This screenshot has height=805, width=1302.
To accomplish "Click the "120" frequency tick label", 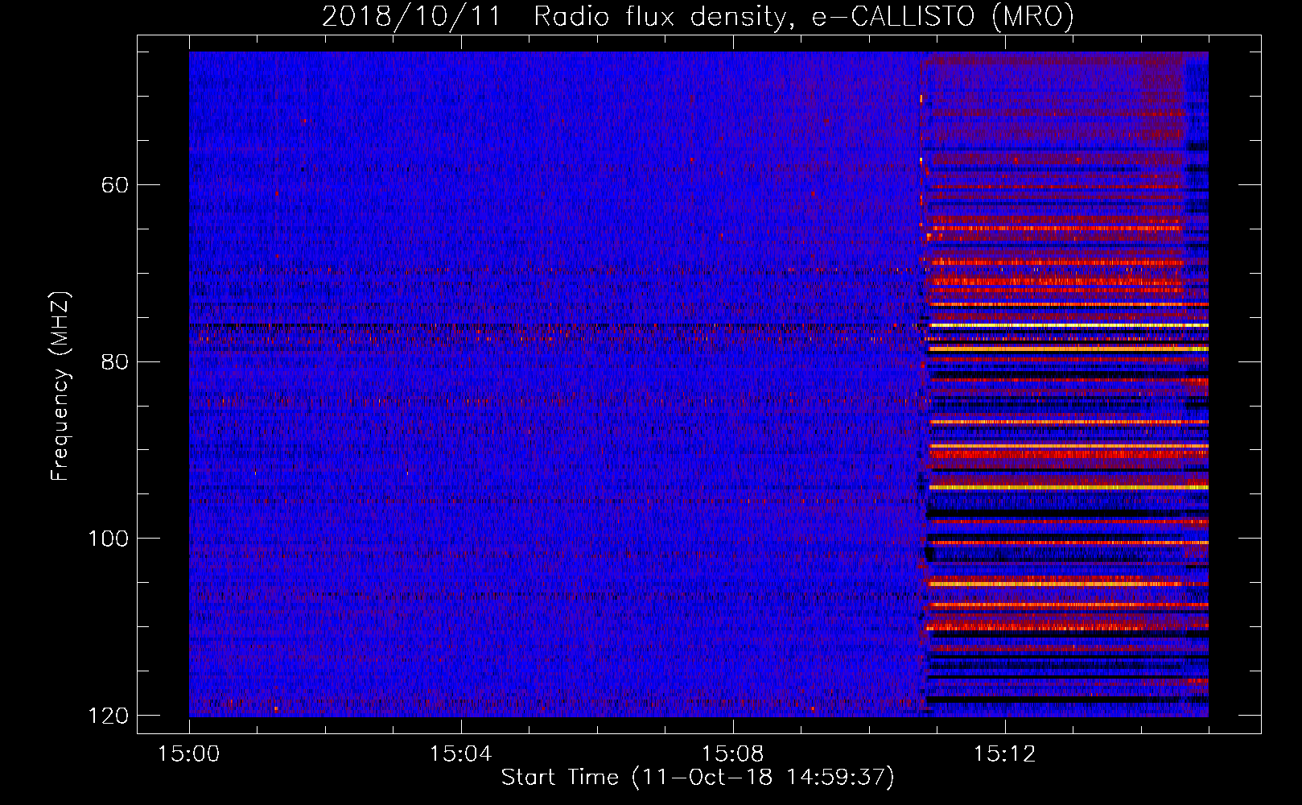I will coord(108,715).
